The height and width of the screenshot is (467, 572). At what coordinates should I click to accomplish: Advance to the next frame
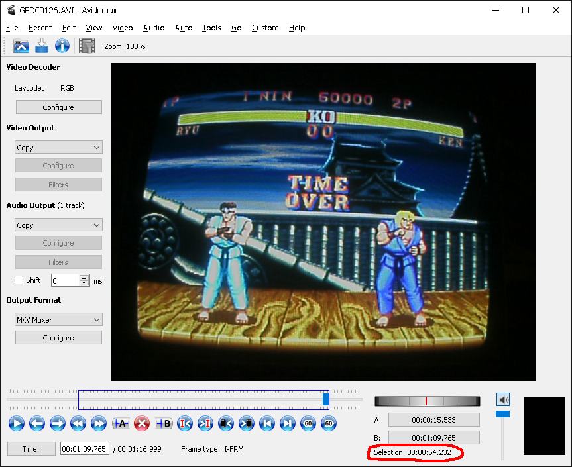pyautogui.click(x=58, y=423)
